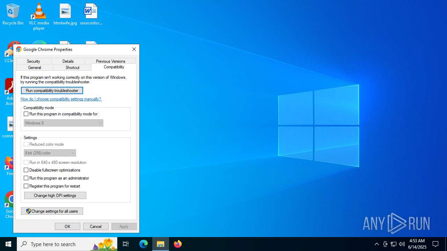Screen dimensions: 447x251
Task: Switch to the General tab
Action: [x=35, y=67]
